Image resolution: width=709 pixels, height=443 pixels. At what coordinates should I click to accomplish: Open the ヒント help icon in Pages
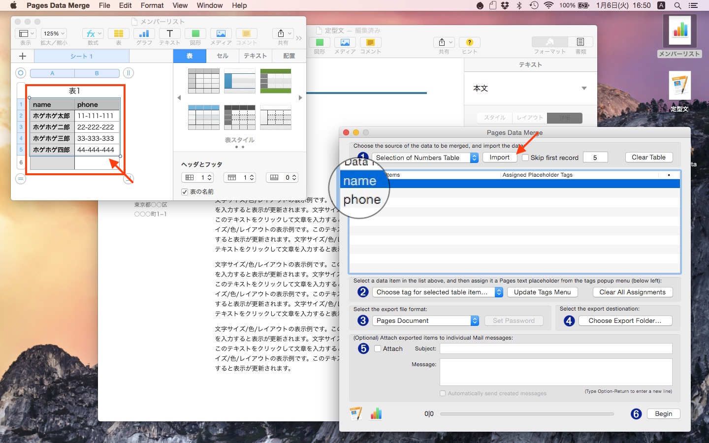[x=470, y=42]
